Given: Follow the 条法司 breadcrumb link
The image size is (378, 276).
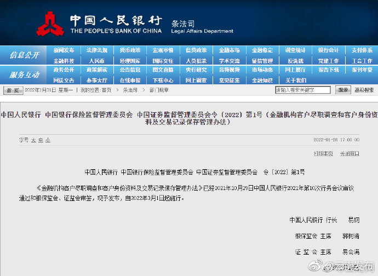Looking at the screenshot, I should [130, 90].
